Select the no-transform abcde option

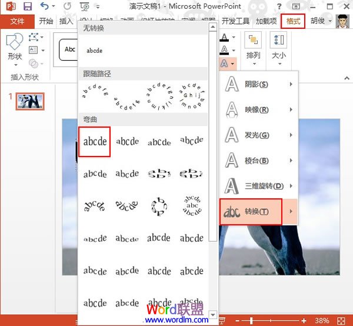95,51
